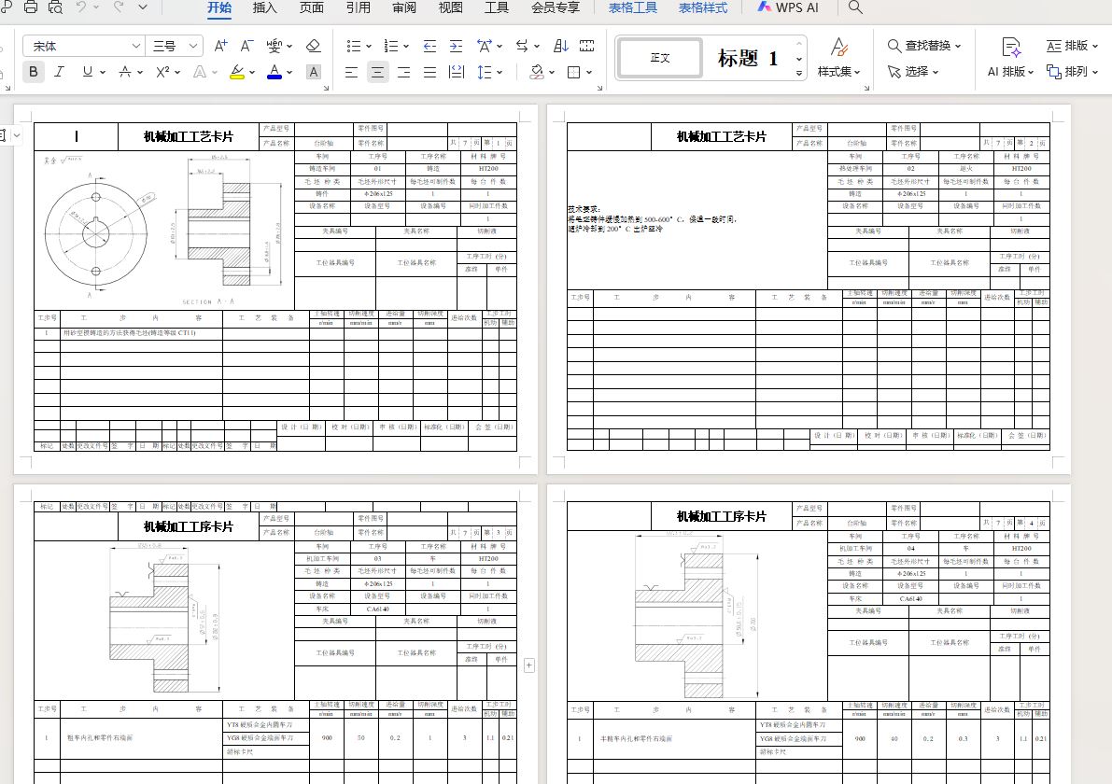This screenshot has width=1112, height=784.
Task: Switch to the 页面 tab
Action: (311, 7)
